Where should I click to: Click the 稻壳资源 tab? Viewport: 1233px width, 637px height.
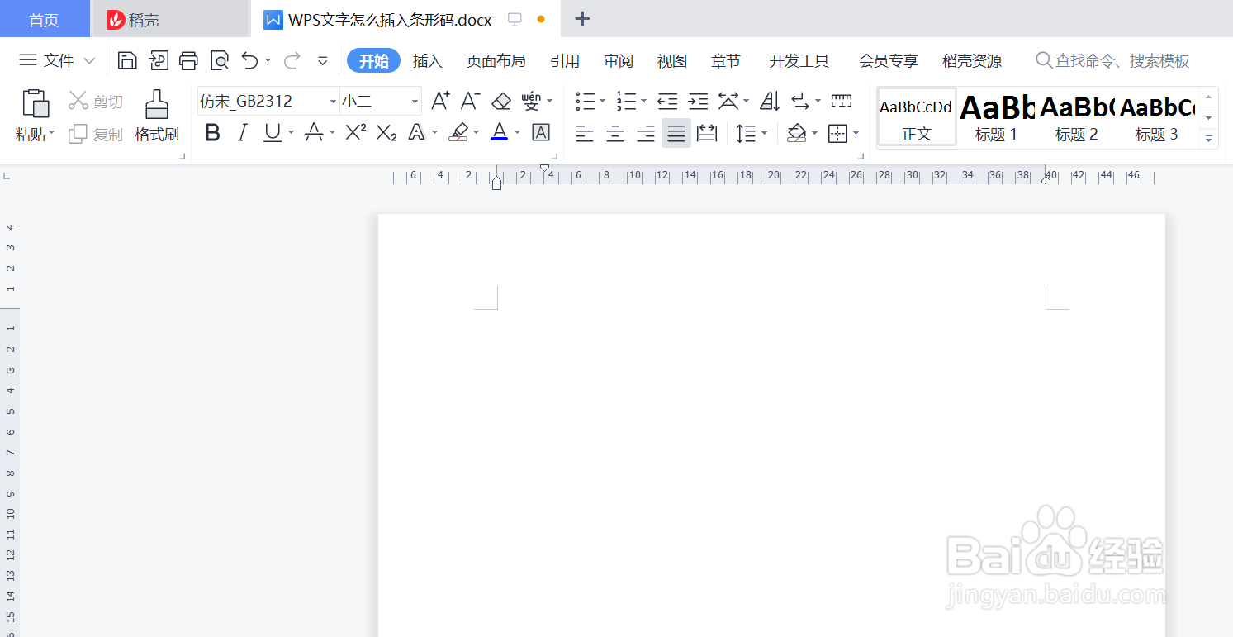coord(972,61)
